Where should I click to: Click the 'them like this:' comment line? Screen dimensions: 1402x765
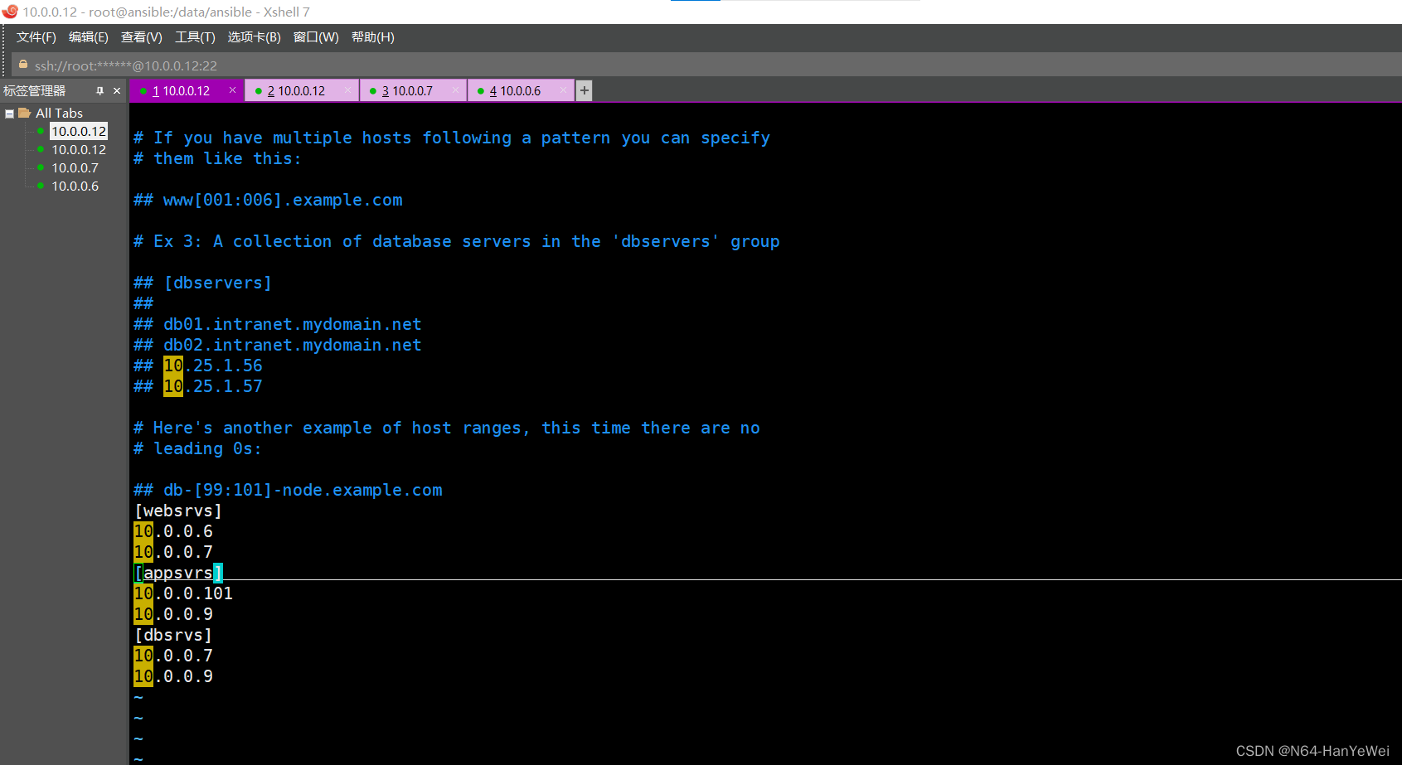[x=218, y=158]
